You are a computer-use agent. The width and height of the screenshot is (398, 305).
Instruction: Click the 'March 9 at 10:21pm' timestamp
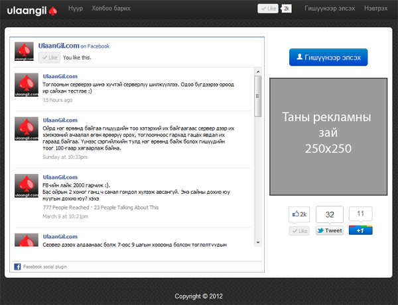click(66, 216)
